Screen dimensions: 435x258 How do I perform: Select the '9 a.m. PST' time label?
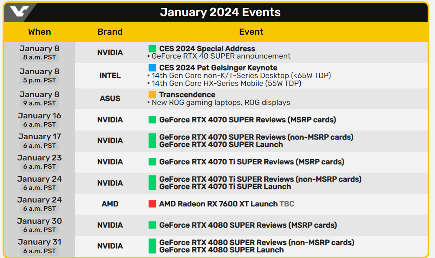tap(39, 103)
